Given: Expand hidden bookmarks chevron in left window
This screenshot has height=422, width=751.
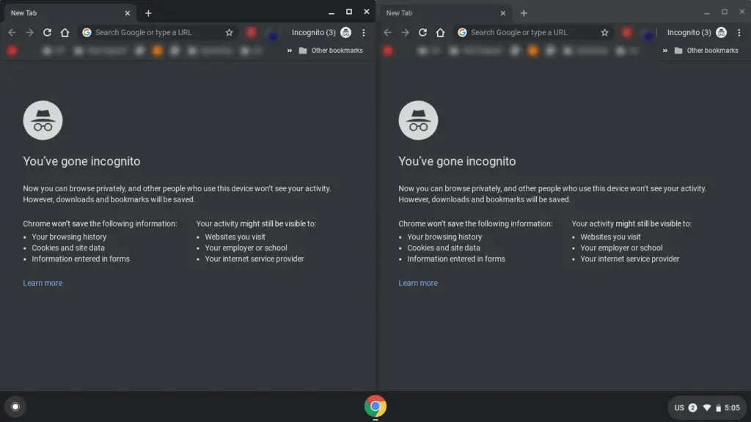Looking at the screenshot, I should pyautogui.click(x=289, y=51).
